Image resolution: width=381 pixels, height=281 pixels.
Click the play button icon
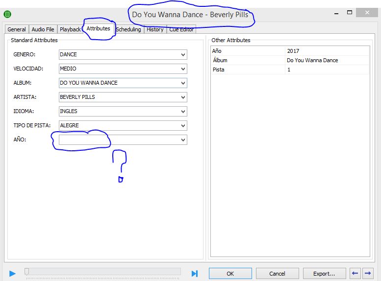point(13,274)
